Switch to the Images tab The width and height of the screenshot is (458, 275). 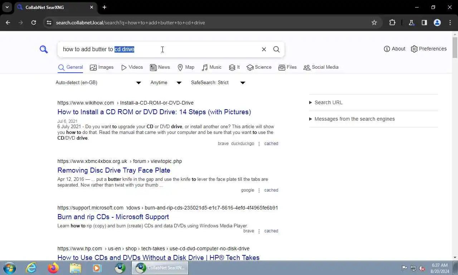102,67
